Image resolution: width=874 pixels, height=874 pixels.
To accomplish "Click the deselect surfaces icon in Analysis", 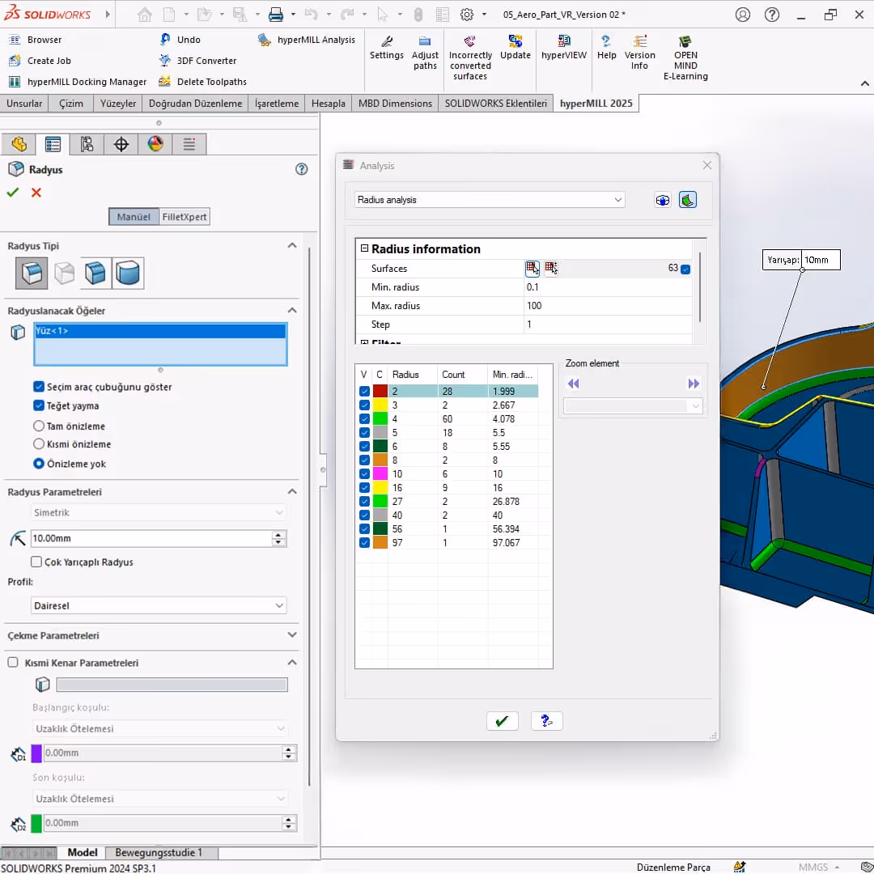I will click(551, 268).
